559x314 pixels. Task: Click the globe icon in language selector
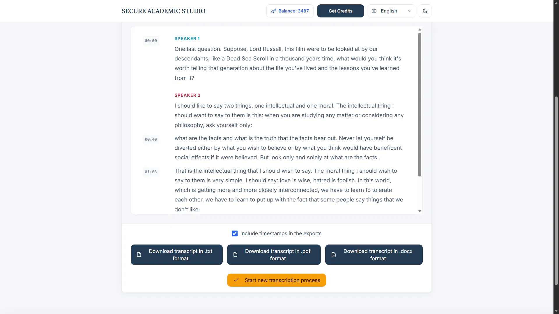click(374, 11)
